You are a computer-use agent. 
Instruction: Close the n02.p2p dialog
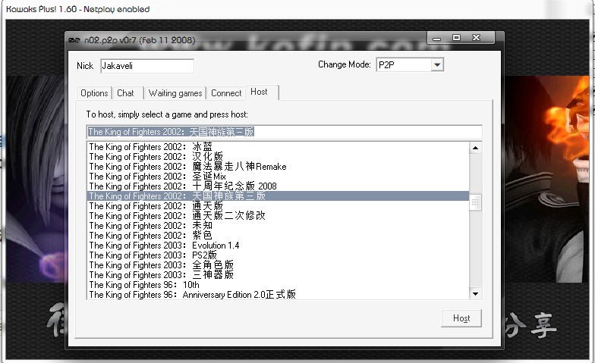[477, 38]
